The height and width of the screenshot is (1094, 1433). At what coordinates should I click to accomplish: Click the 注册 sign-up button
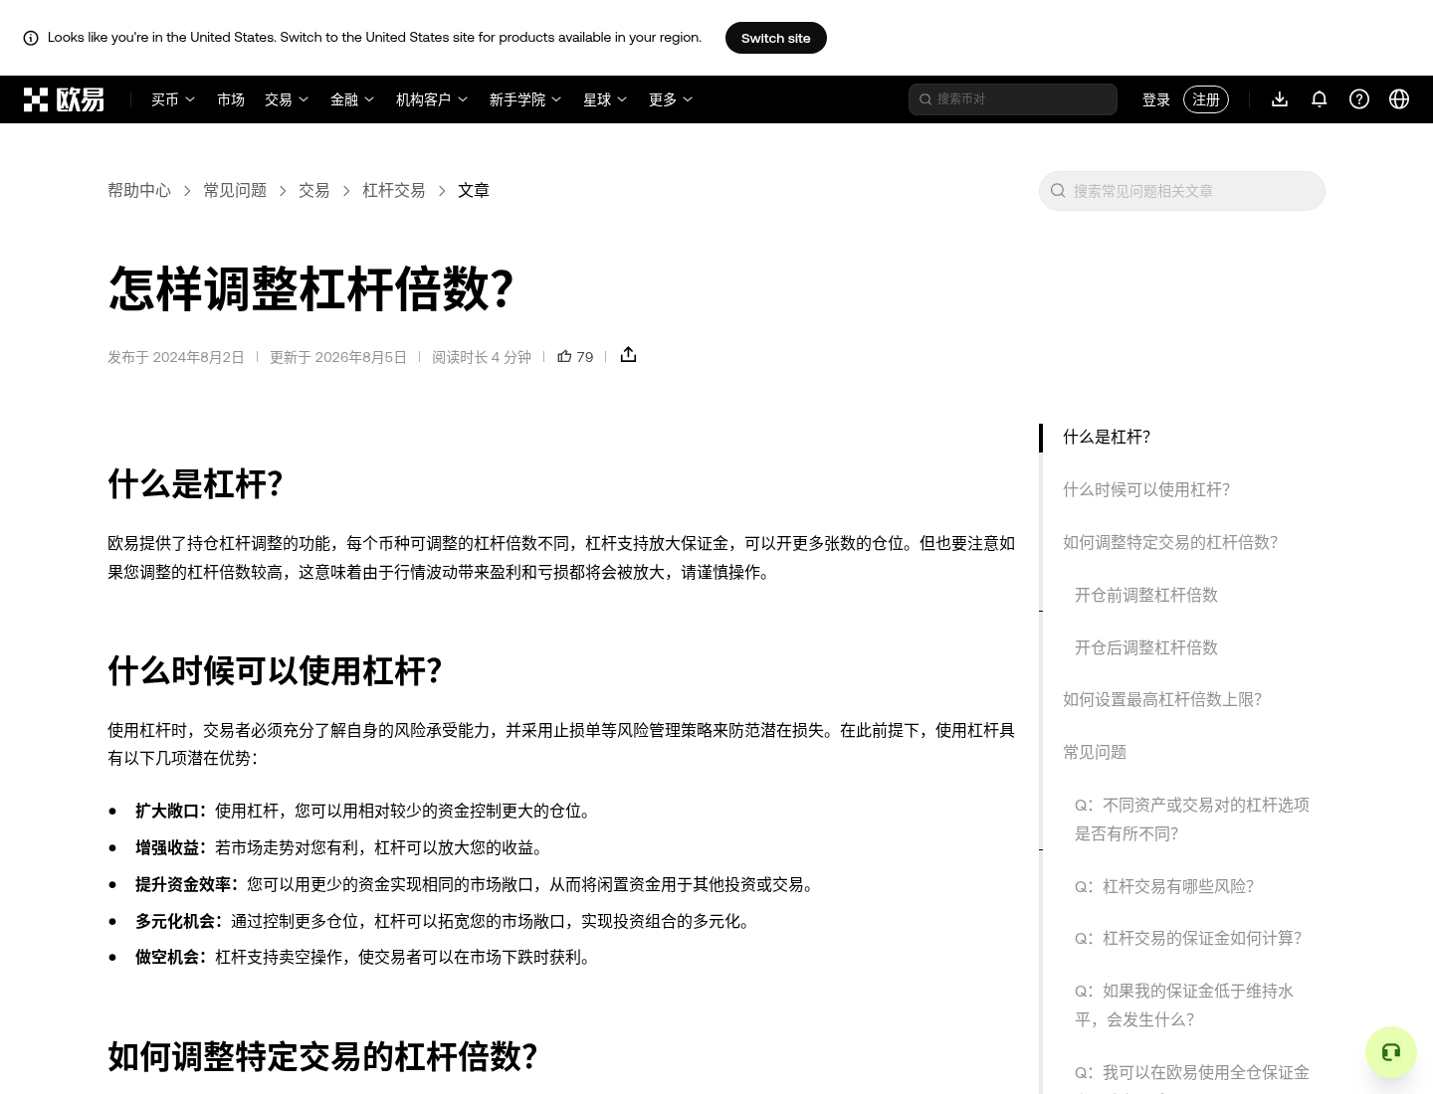pyautogui.click(x=1206, y=99)
